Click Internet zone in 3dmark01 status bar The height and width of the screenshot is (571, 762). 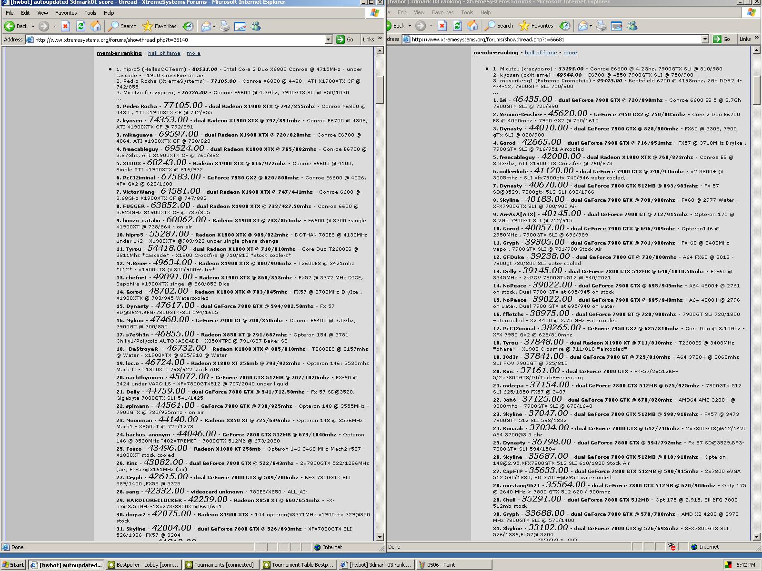click(x=328, y=547)
